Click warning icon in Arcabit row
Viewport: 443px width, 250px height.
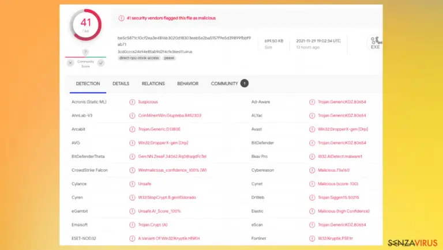tap(132, 129)
